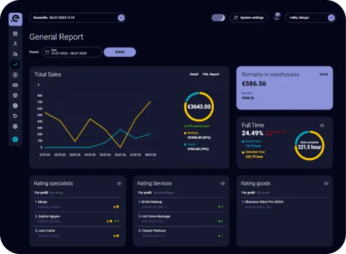Open Remains in warehouses Detail link
Screen dimensions: 346x254
click(x=324, y=74)
